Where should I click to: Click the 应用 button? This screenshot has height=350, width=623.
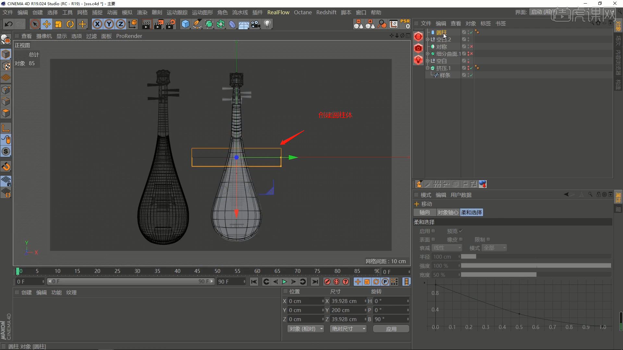(391, 329)
